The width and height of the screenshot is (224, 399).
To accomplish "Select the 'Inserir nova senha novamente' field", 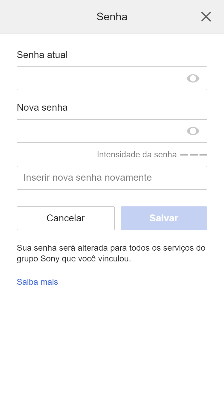I will click(x=112, y=178).
